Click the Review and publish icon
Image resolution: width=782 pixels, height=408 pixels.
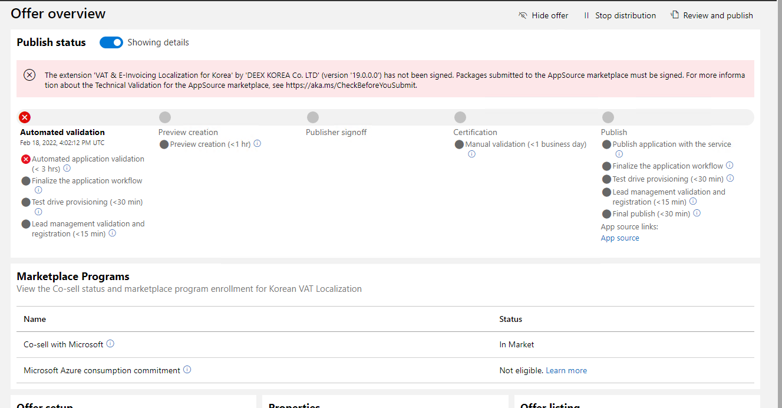(674, 14)
